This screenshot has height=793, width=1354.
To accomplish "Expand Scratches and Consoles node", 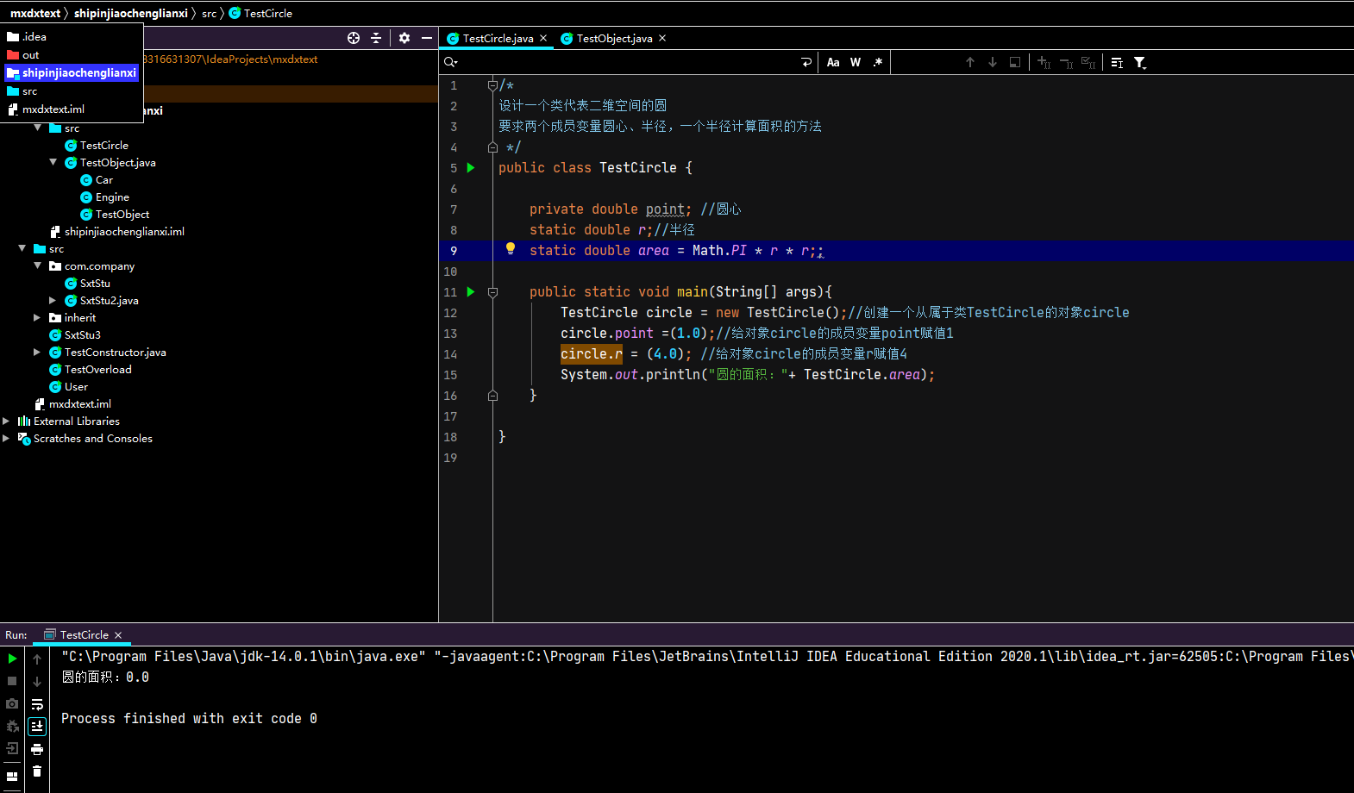I will point(7,438).
